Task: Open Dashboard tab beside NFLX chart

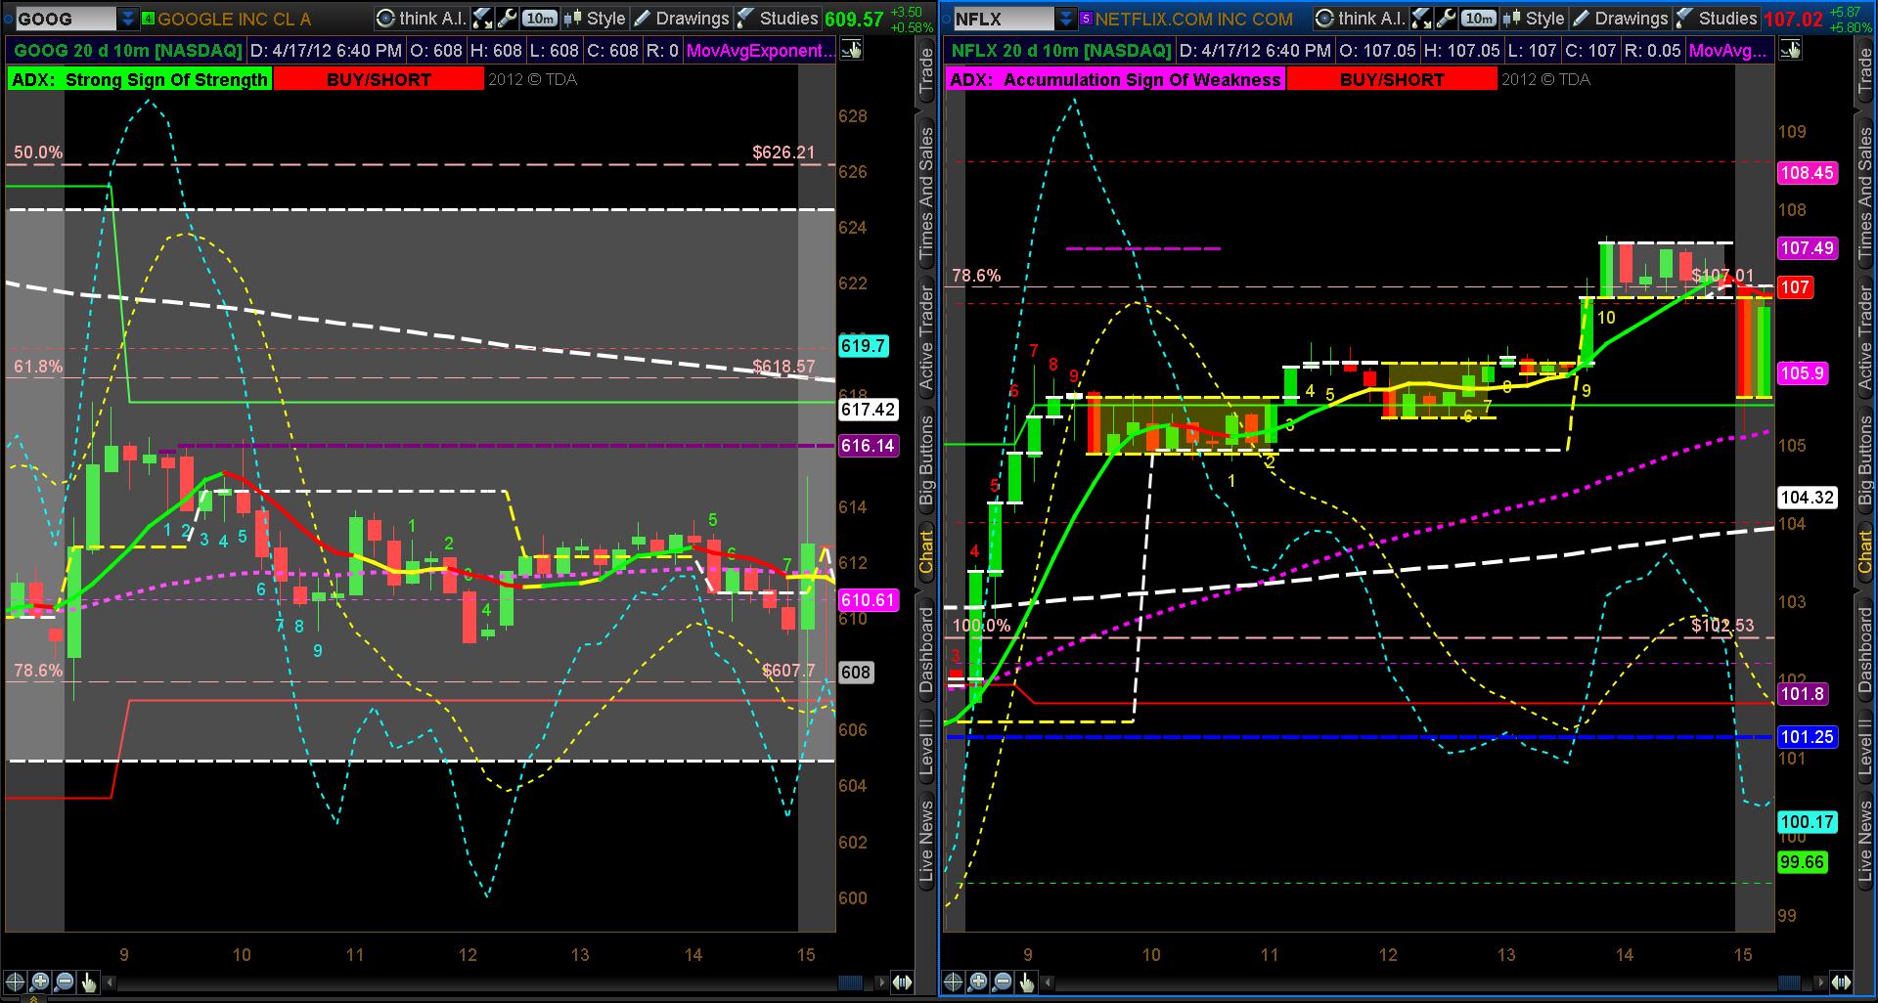Action: coord(1865,650)
